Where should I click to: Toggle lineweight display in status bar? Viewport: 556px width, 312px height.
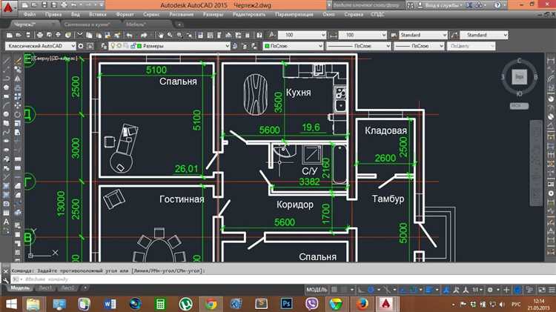pyautogui.click(x=428, y=290)
